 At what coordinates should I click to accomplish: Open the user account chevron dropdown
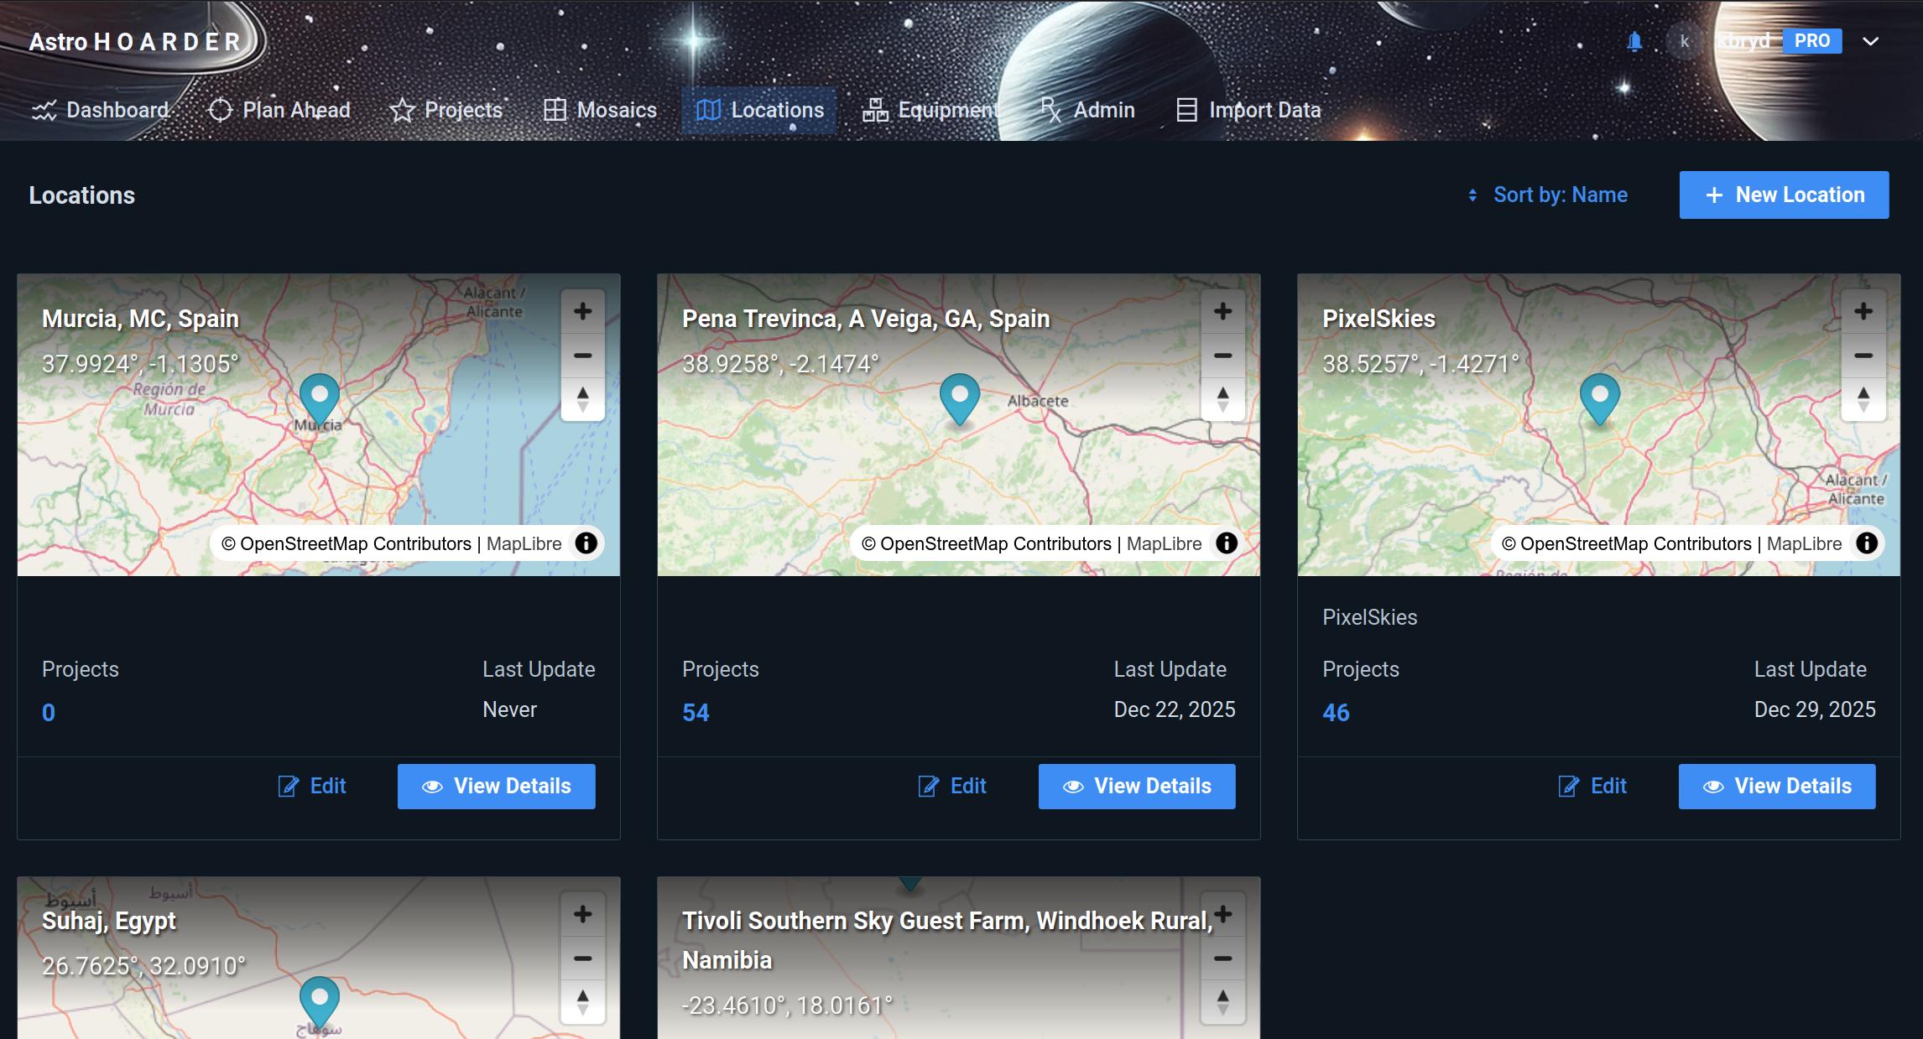pyautogui.click(x=1869, y=41)
